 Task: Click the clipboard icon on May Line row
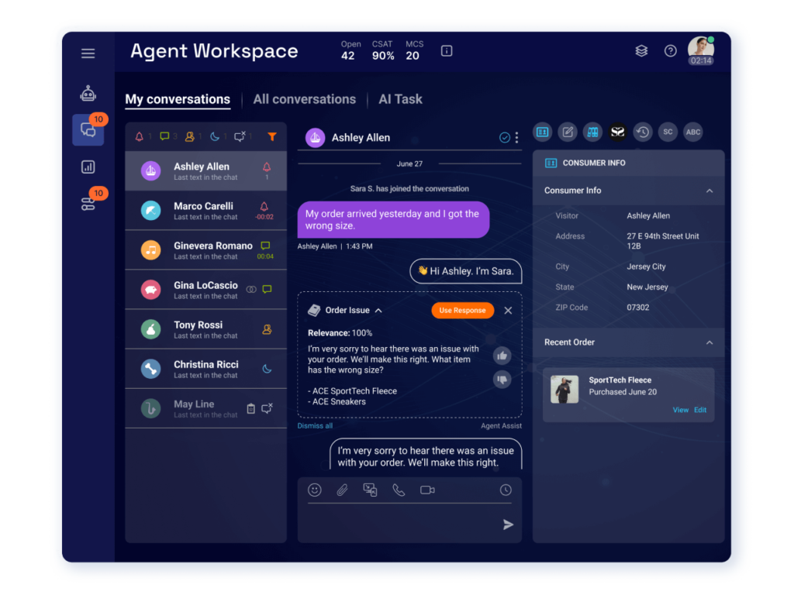point(250,409)
